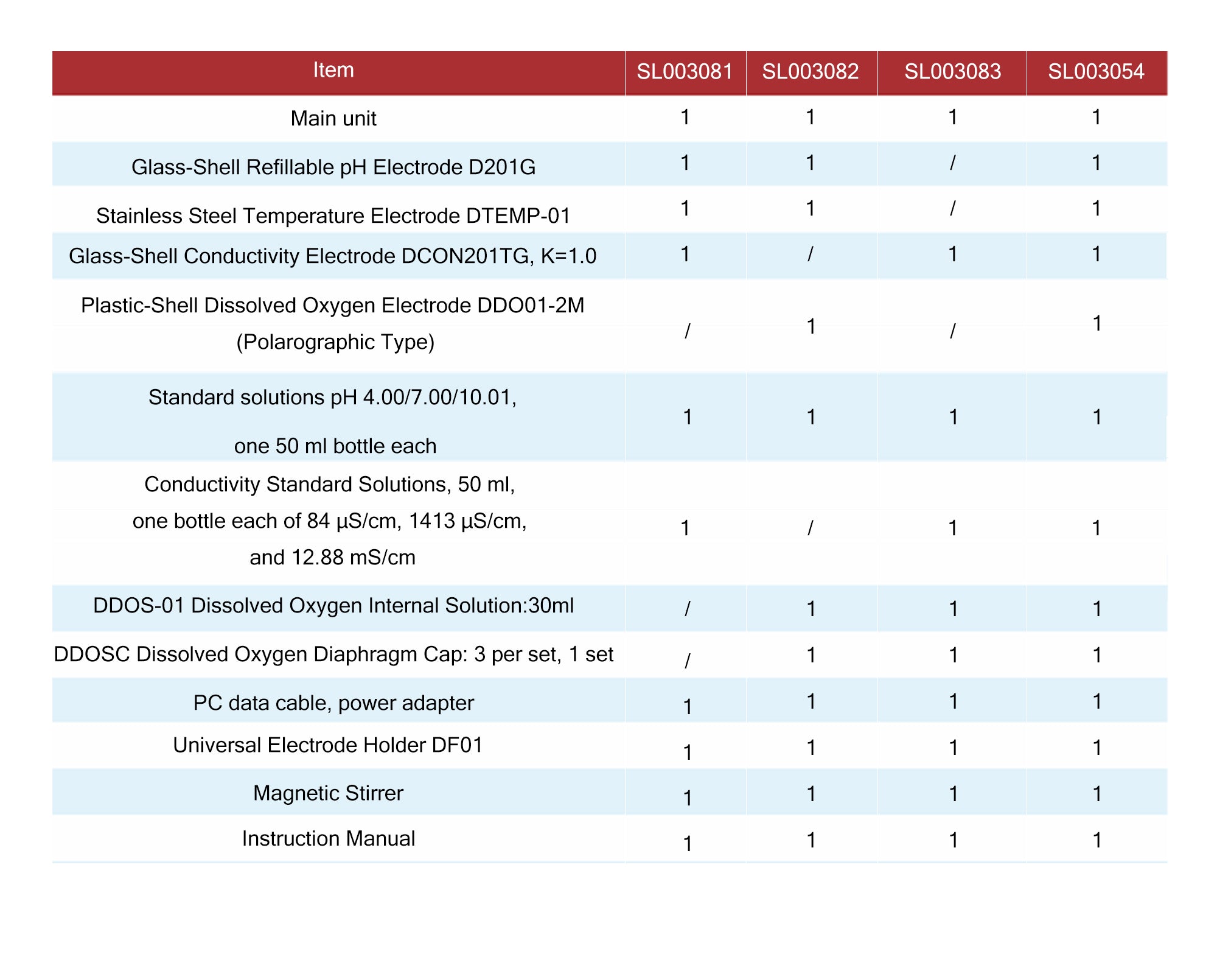This screenshot has height=954, width=1217.
Task: Select Standard solutions pH 4.00/7.00/10.01 text
Action: (333, 397)
